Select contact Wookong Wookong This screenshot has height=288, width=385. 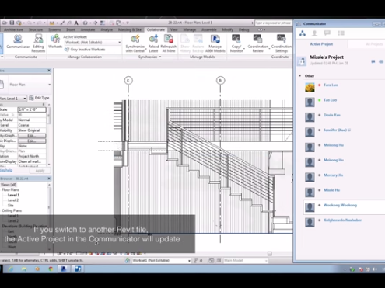(x=340, y=205)
